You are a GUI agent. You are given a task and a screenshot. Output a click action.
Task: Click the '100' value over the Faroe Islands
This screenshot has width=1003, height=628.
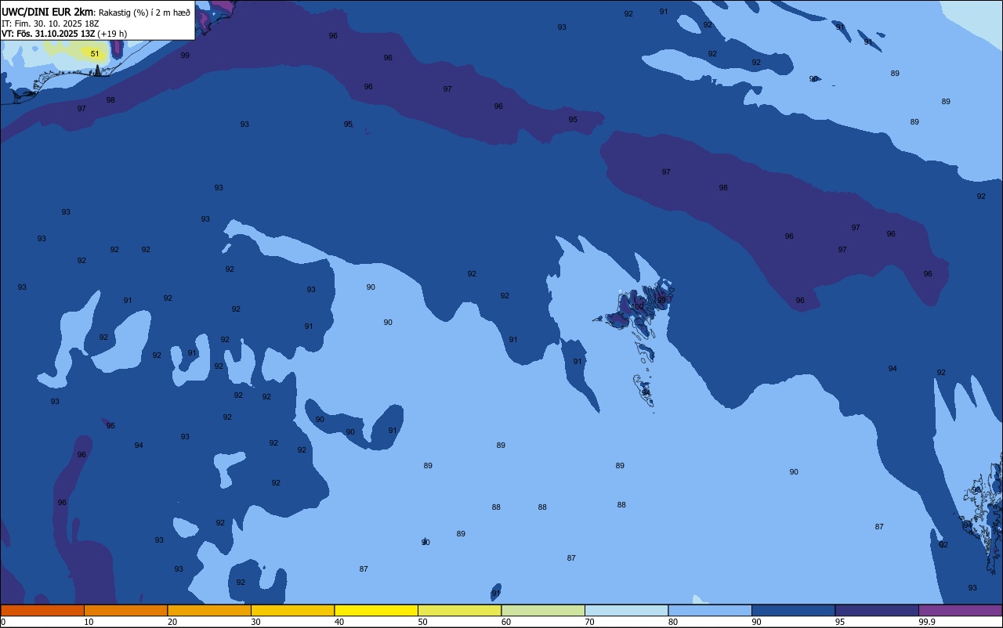(x=637, y=307)
